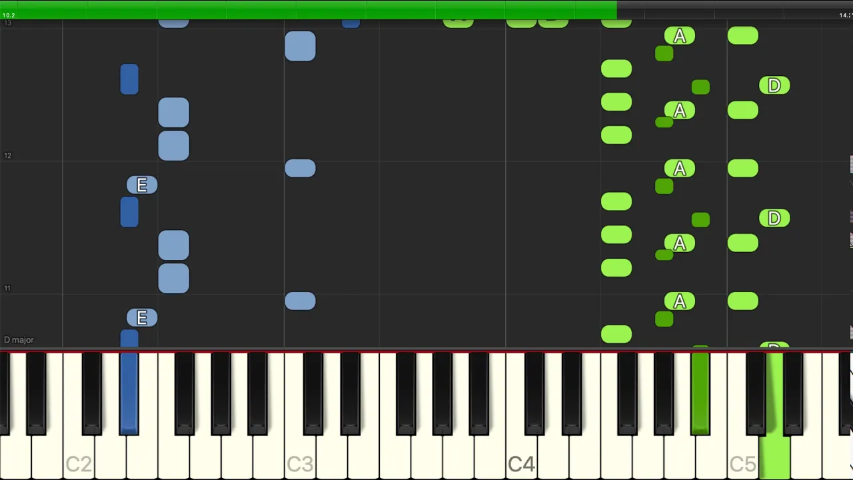Tap the C5 piano key
Viewport: 853px width, 480px height.
tap(742, 460)
